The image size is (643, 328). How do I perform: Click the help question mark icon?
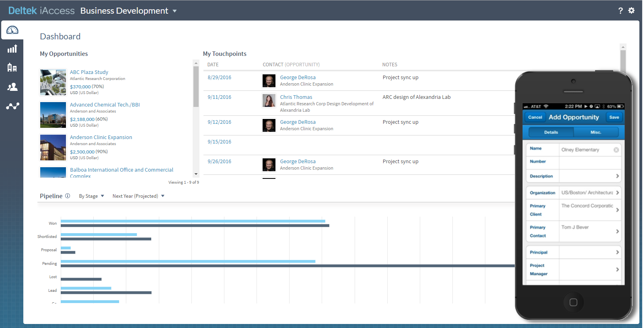[x=620, y=10]
